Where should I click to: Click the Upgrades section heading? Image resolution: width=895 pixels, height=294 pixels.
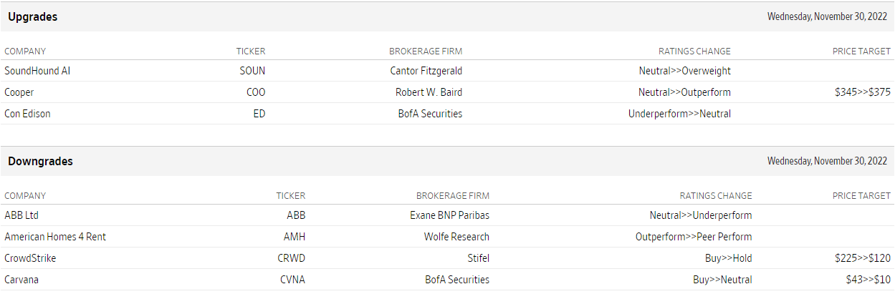(33, 17)
